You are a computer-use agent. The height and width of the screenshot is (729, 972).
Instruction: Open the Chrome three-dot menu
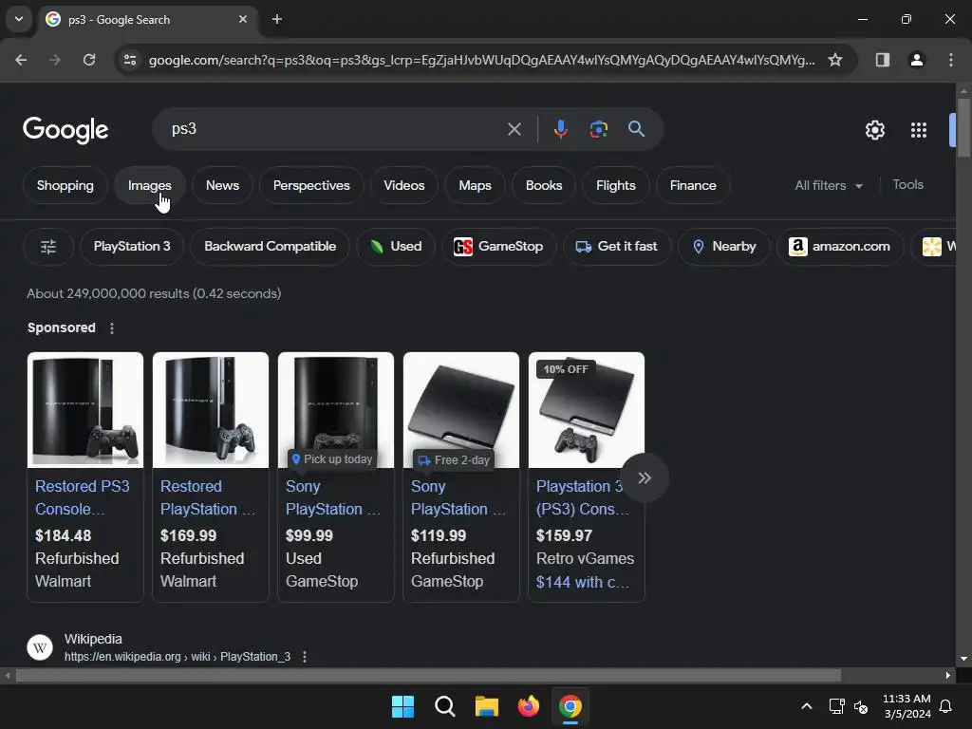click(950, 60)
